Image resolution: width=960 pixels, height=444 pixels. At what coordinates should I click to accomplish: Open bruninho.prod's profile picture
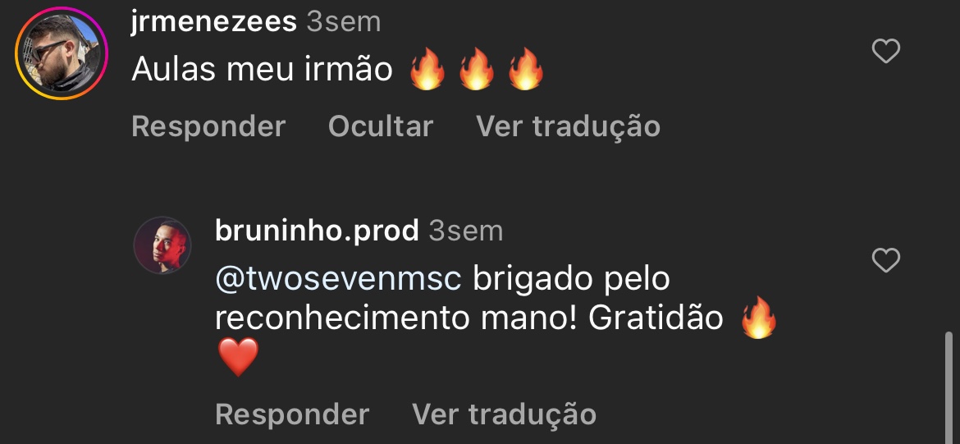tap(162, 245)
